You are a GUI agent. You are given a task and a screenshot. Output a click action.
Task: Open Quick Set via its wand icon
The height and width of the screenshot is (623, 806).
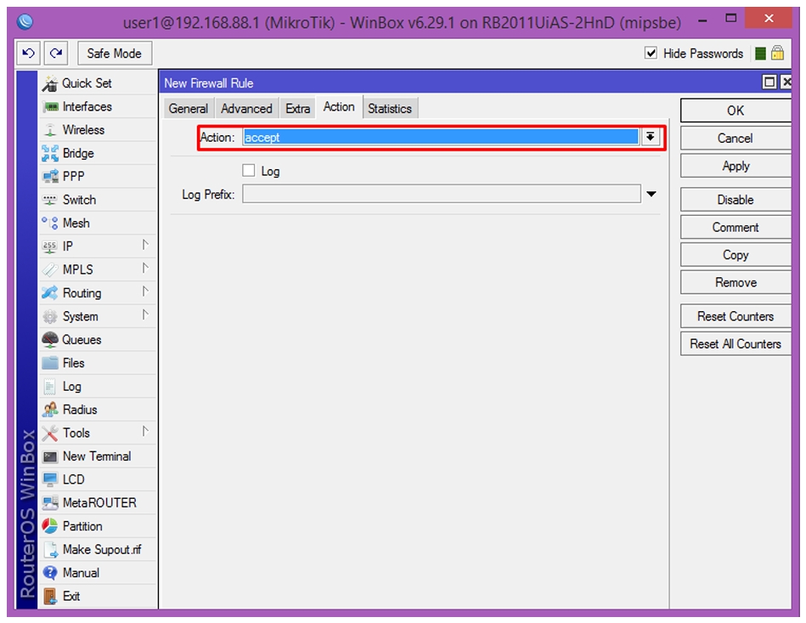50,83
